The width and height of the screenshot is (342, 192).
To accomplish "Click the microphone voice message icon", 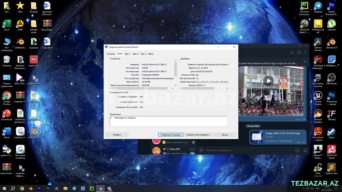I will (305, 151).
